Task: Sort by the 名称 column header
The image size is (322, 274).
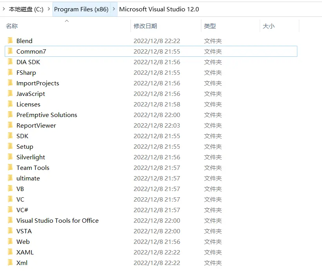Action: coord(12,26)
